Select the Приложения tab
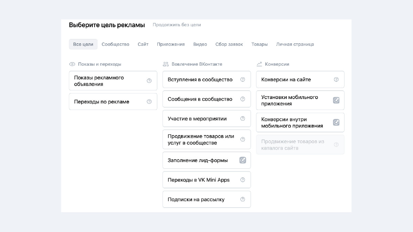 (x=171, y=44)
